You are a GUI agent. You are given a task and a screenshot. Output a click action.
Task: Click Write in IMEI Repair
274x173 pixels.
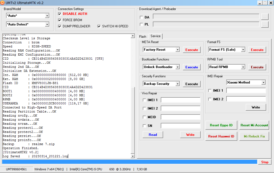[256, 107]
